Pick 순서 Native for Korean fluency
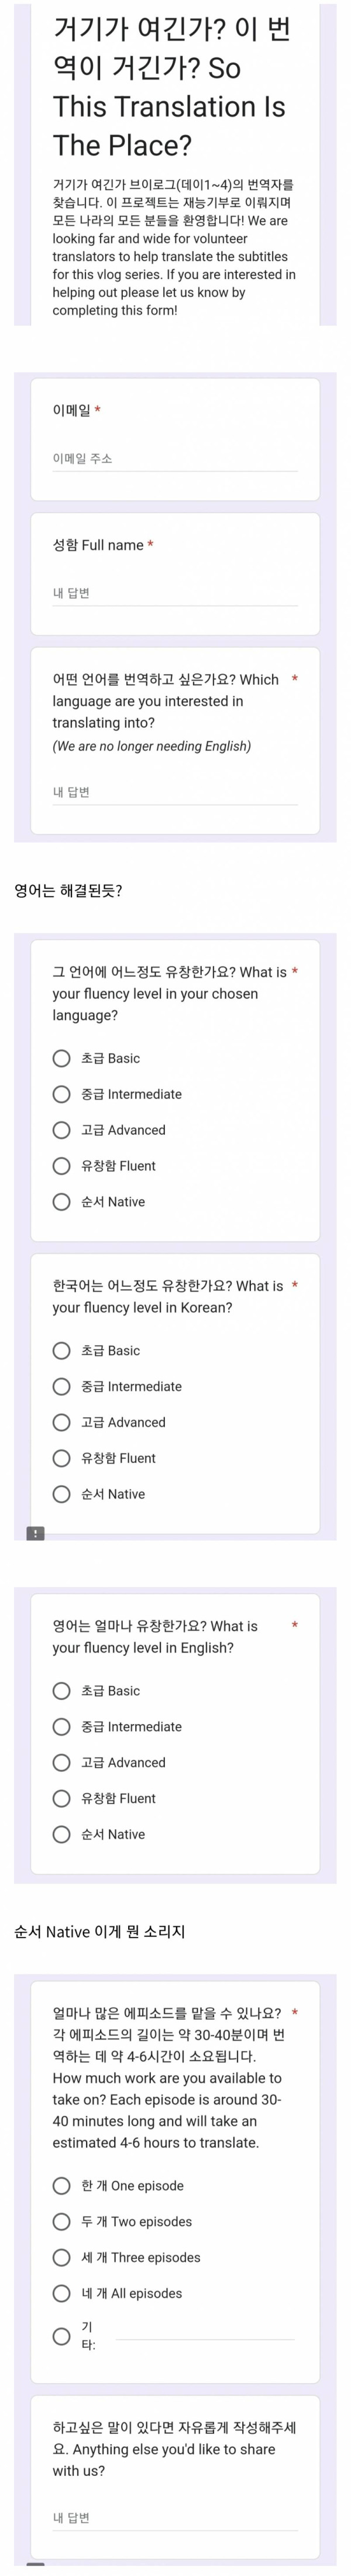The image size is (351, 2576). [x=62, y=1494]
